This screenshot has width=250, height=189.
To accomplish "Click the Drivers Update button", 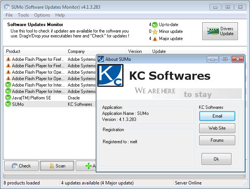I will coord(220,31).
